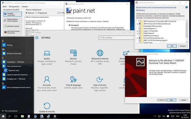The image size is (191, 119).
Task: Open Ease of Access settings
Action: coord(100,84)
